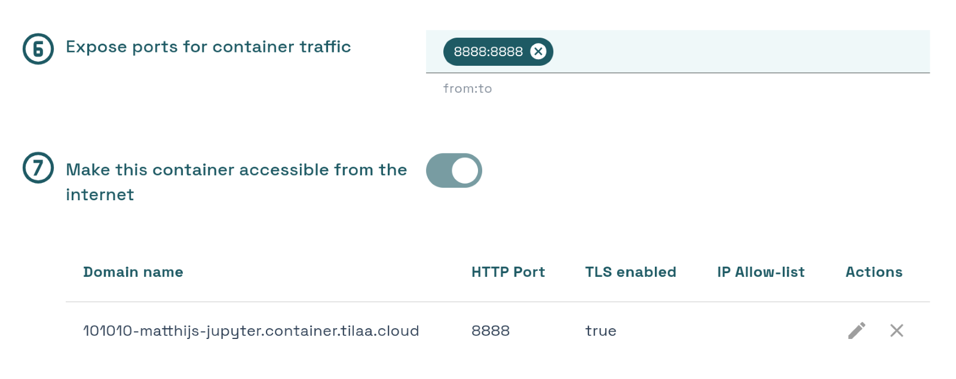This screenshot has height=379, width=956.
Task: Select the 8888:8888 port tag
Action: [x=488, y=51]
